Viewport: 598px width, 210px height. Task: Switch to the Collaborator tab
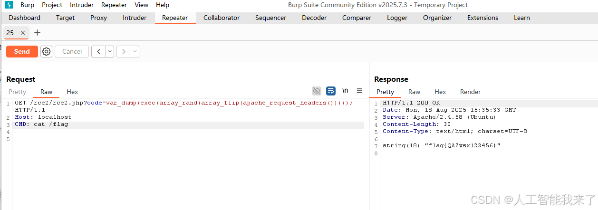[x=222, y=18]
